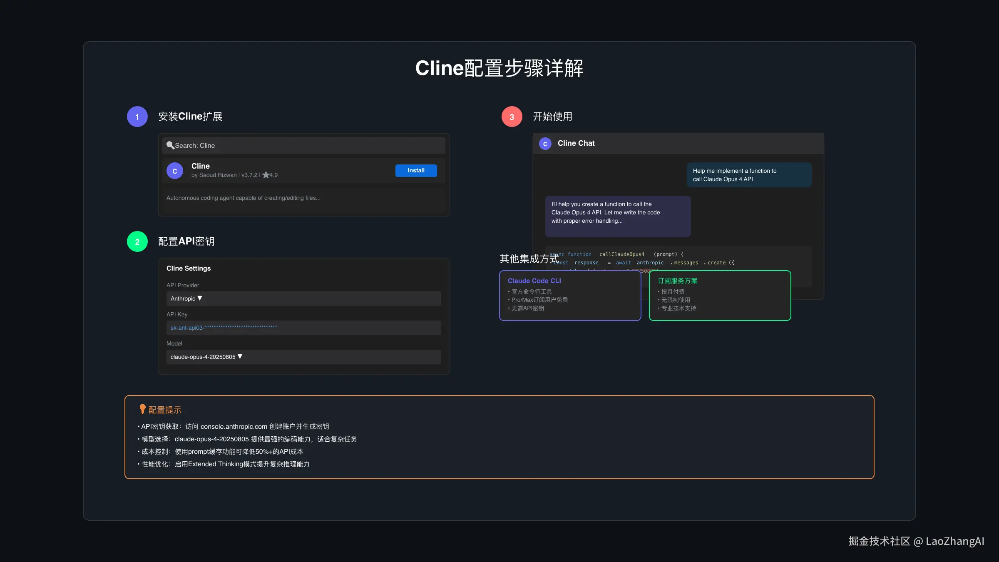Click the Install button for Cline

[416, 171]
